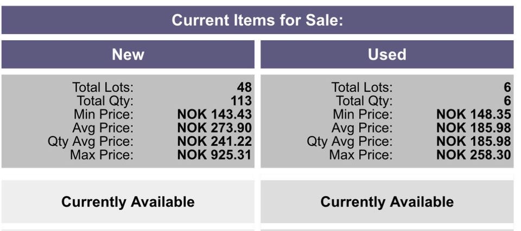The width and height of the screenshot is (521, 231).
Task: Click the NOK 925.31 maximum price
Action: (x=214, y=155)
